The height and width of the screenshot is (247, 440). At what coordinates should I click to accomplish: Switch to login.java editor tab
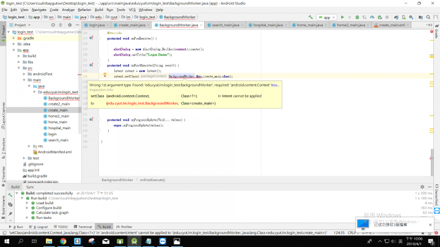(x=97, y=25)
